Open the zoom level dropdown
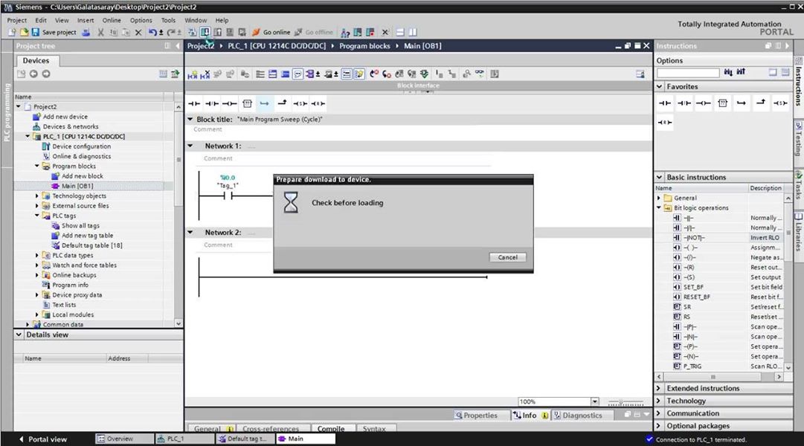 (x=595, y=402)
